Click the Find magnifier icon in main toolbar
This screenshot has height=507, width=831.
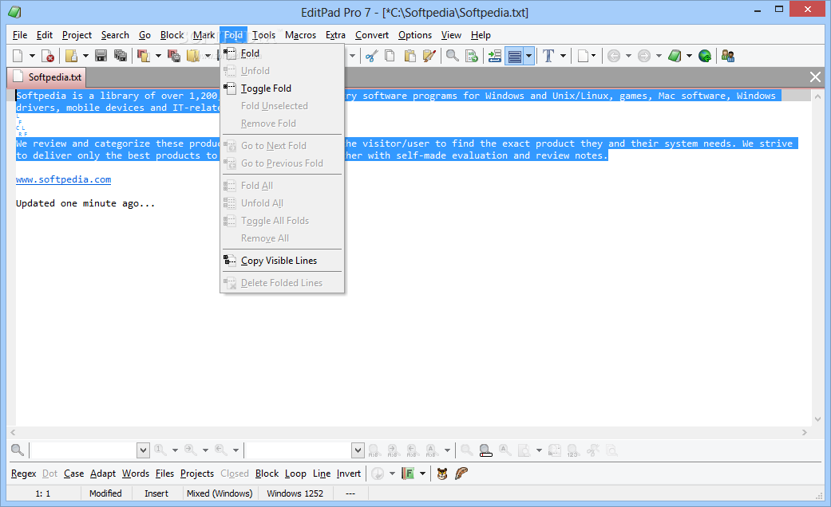click(x=452, y=56)
